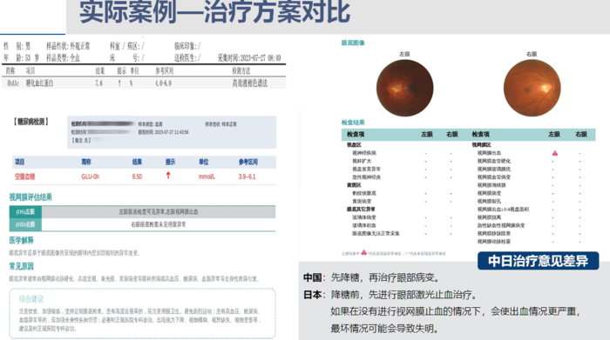Click the right eye fundus image
Image resolution: width=610 pixels, height=340 pixels.
[532, 88]
